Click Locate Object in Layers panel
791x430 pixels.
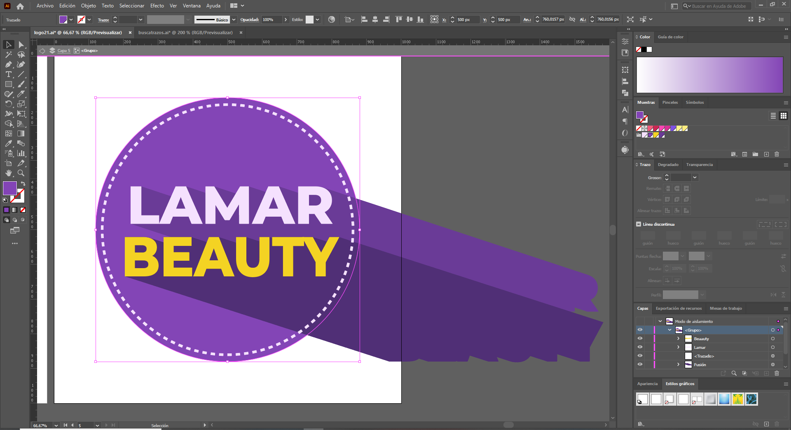[x=734, y=373]
